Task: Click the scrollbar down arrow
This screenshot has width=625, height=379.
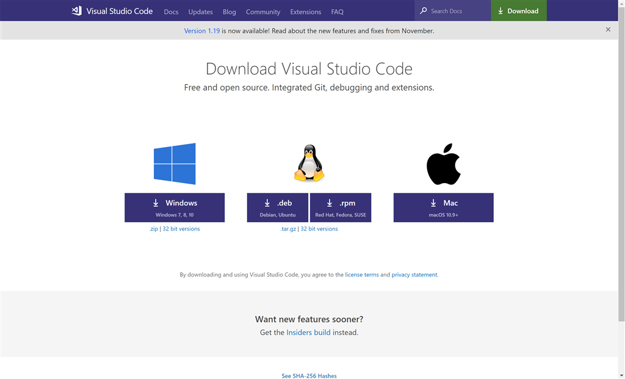Action: click(x=621, y=376)
